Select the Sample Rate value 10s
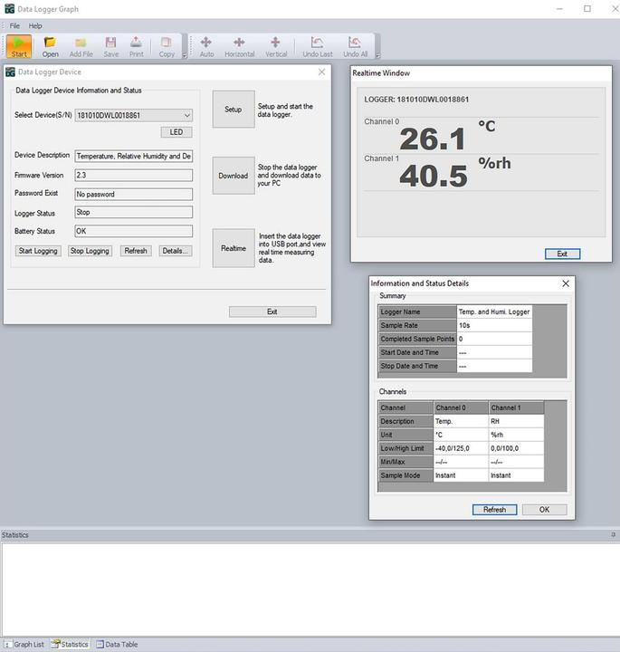Viewport: 620px width, 652px height. click(x=494, y=326)
